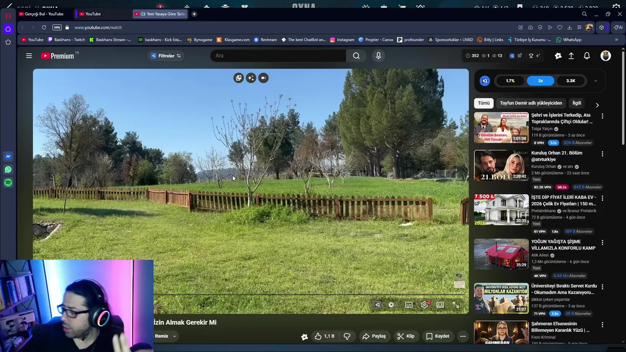Open WhatsApp in Opera sidebar
This screenshot has width=626, height=352.
tap(8, 170)
